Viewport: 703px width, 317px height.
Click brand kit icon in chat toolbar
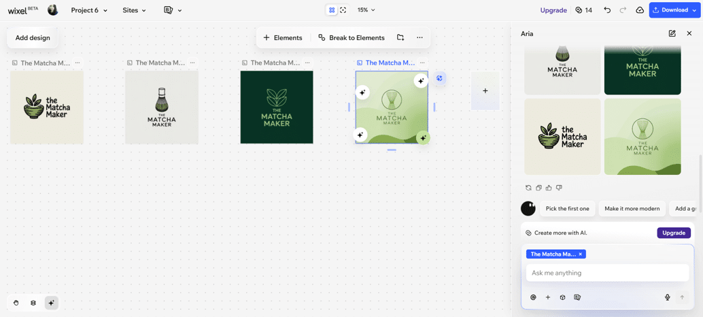click(x=577, y=297)
